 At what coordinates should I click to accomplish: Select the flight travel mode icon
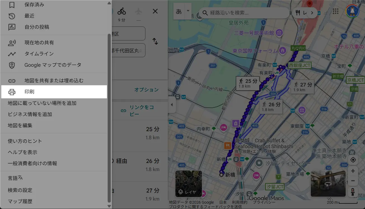coord(138,11)
